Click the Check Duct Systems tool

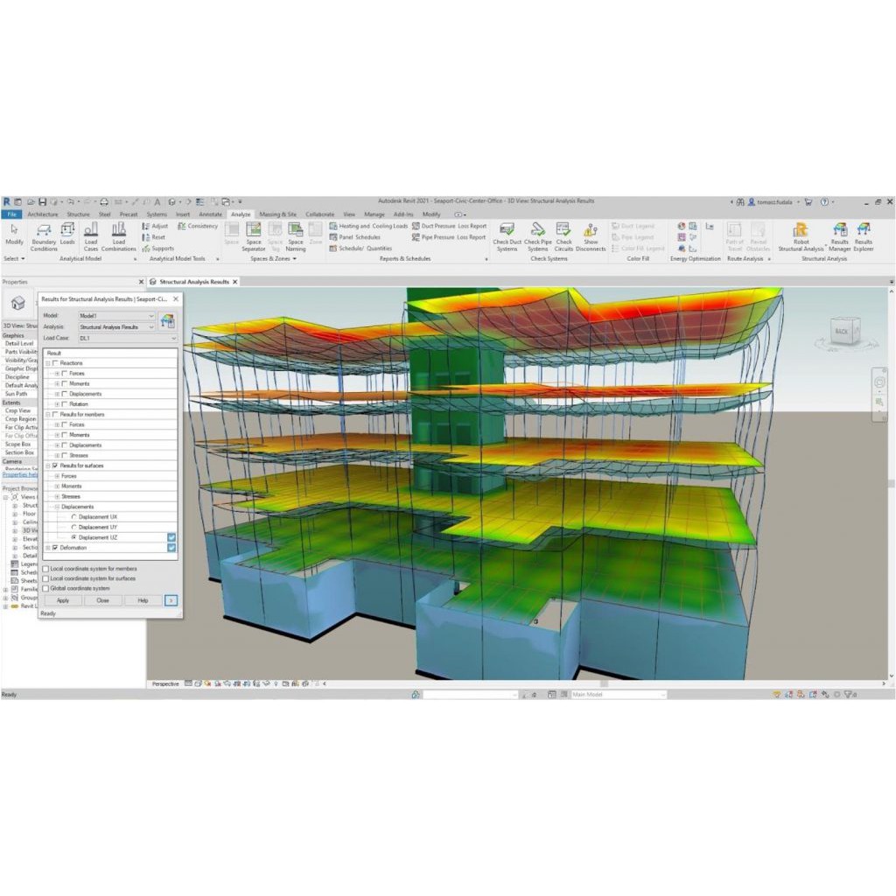(507, 236)
